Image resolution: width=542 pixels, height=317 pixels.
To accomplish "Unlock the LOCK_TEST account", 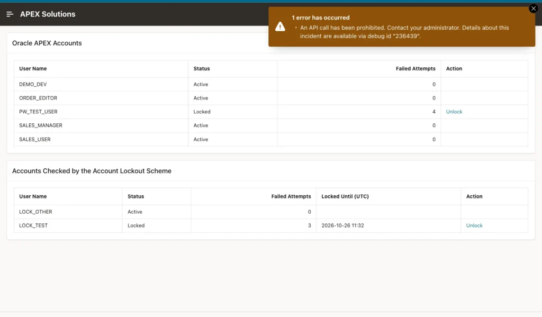I will [474, 225].
